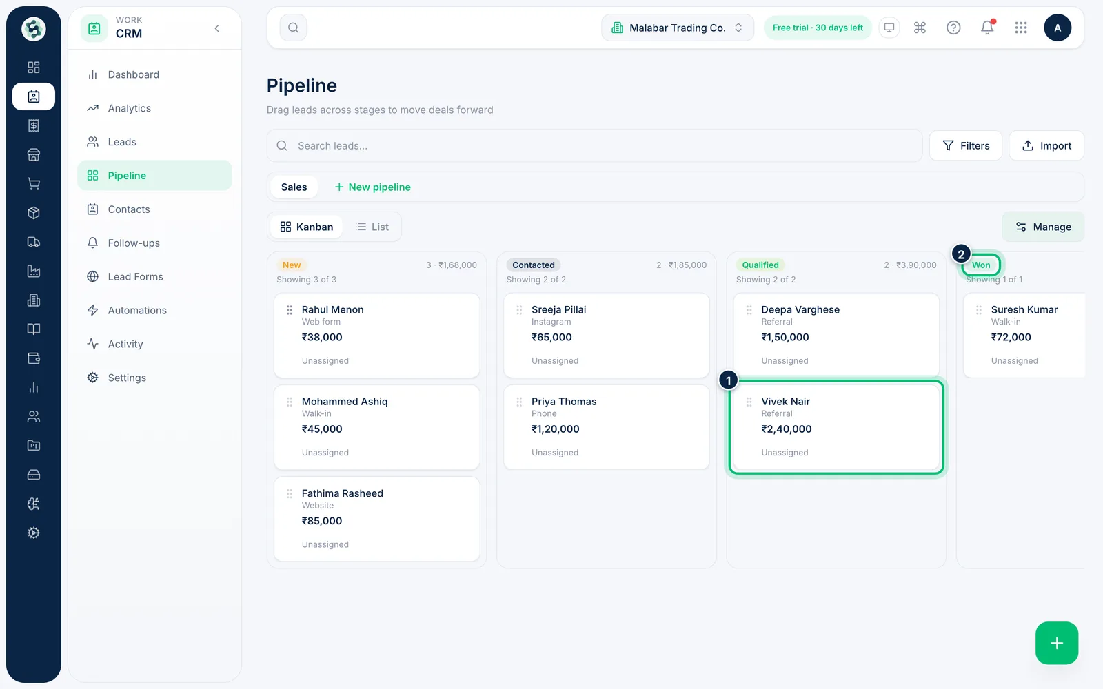Open Vivek Nair lead card
This screenshot has height=689, width=1103.
836,427
